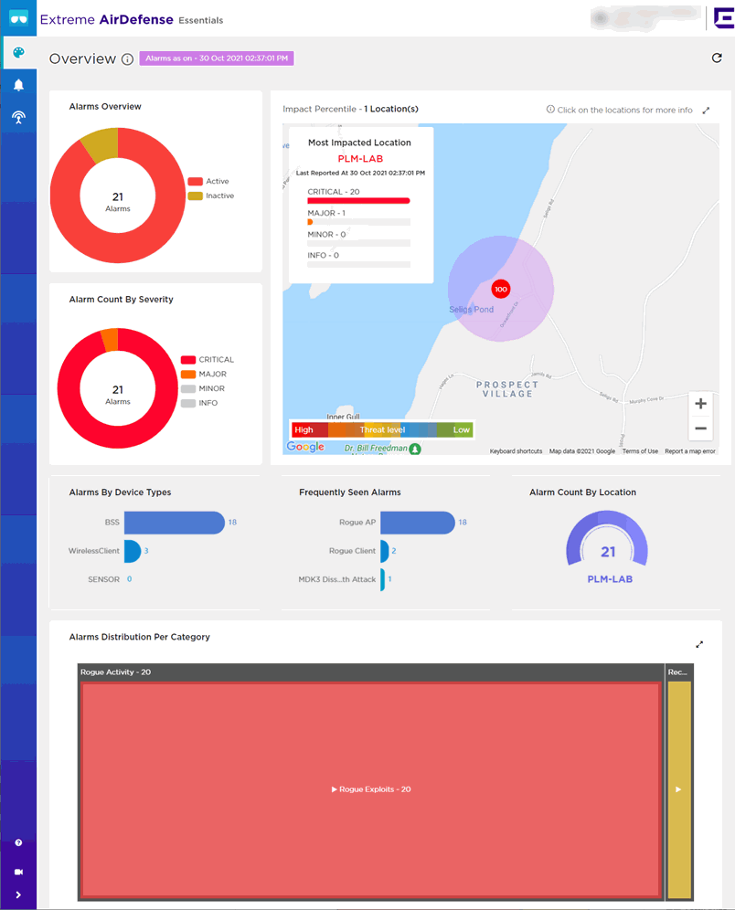The height and width of the screenshot is (910, 735).
Task: Zoom in on the map
Action: 700,404
